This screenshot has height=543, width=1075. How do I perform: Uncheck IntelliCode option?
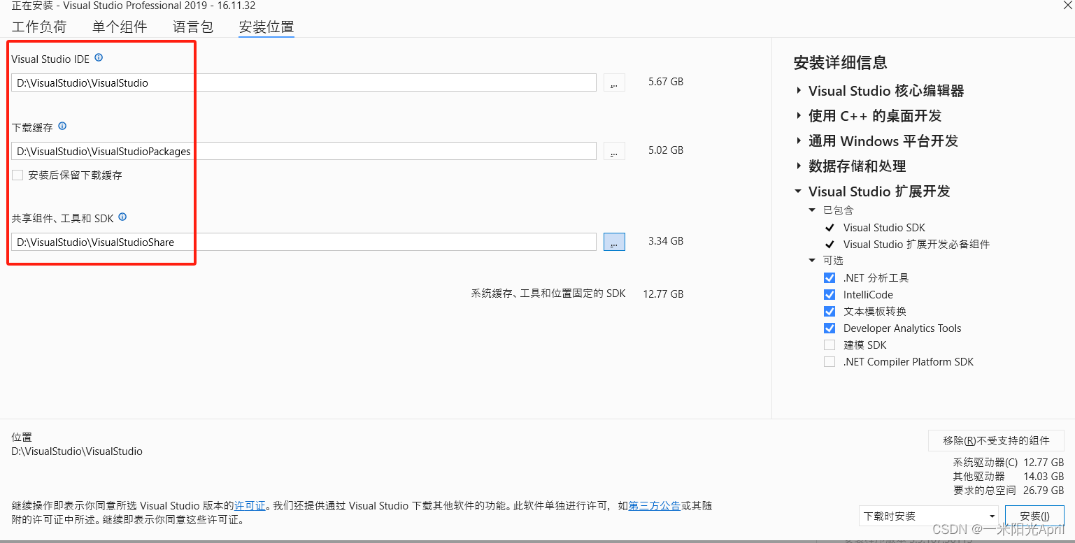pyautogui.click(x=830, y=295)
